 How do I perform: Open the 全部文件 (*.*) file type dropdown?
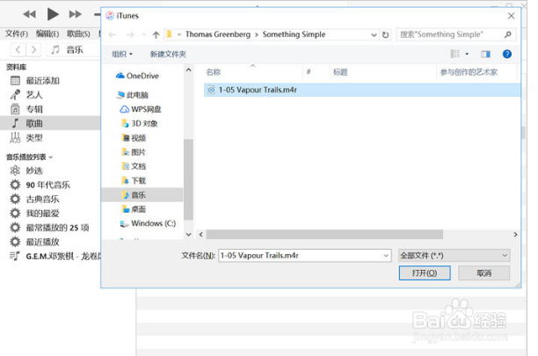[x=454, y=256]
